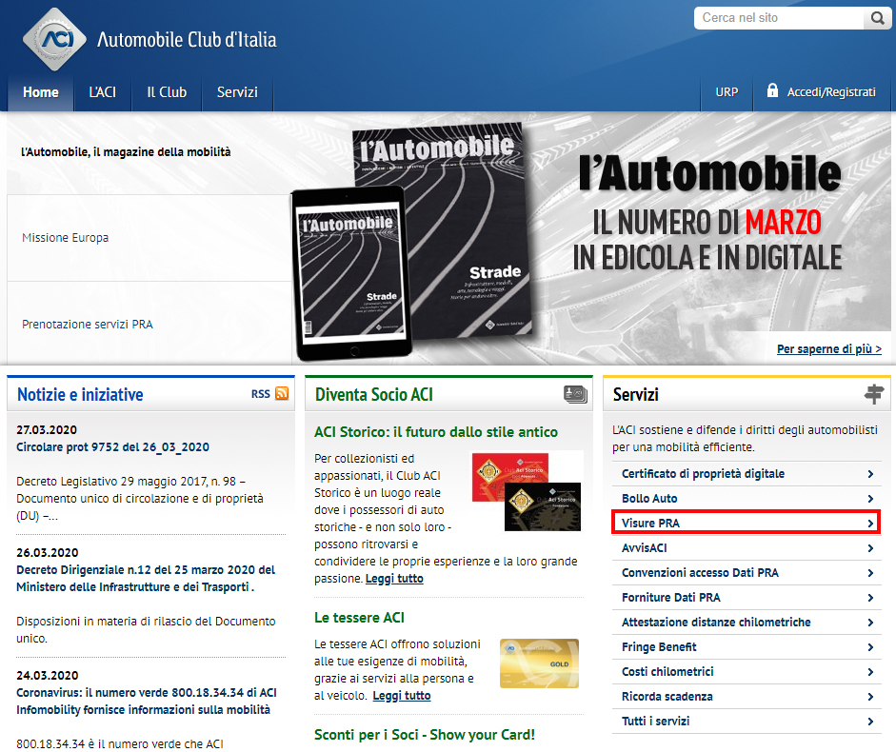This screenshot has width=896, height=752.
Task: Click the chevron on Costi chilometrici row
Action: (870, 672)
